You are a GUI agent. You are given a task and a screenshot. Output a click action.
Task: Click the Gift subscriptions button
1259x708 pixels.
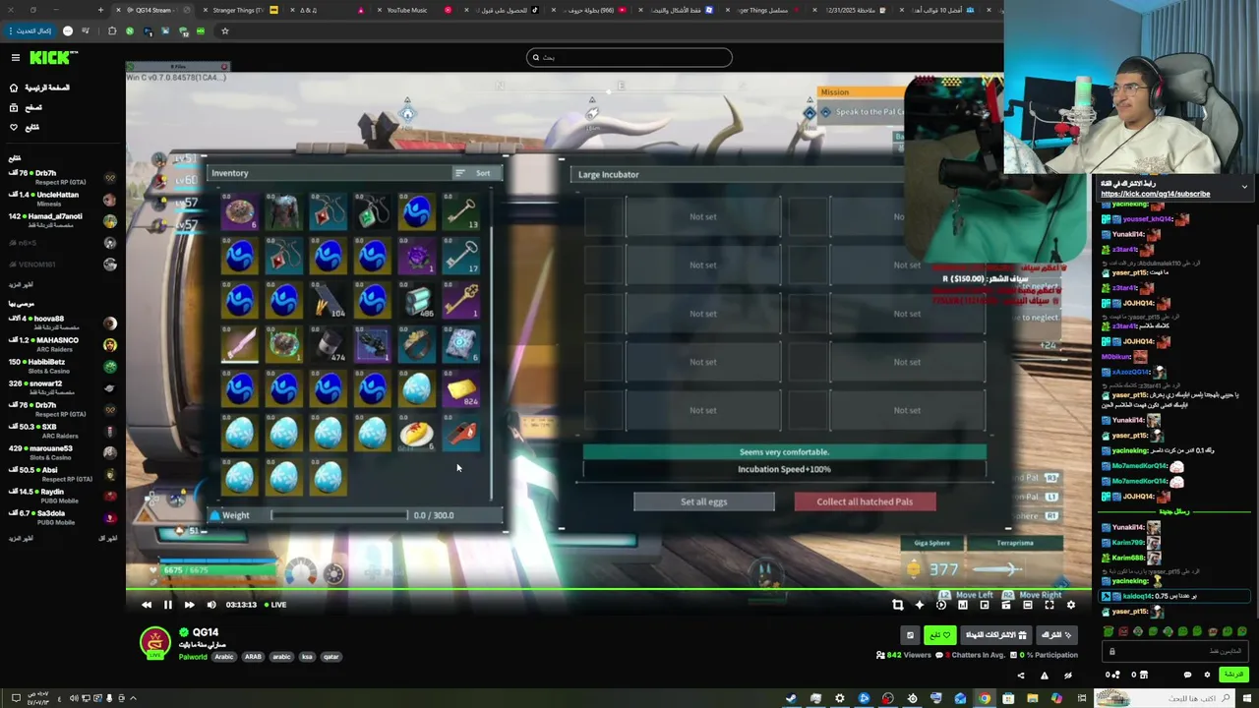coord(994,635)
